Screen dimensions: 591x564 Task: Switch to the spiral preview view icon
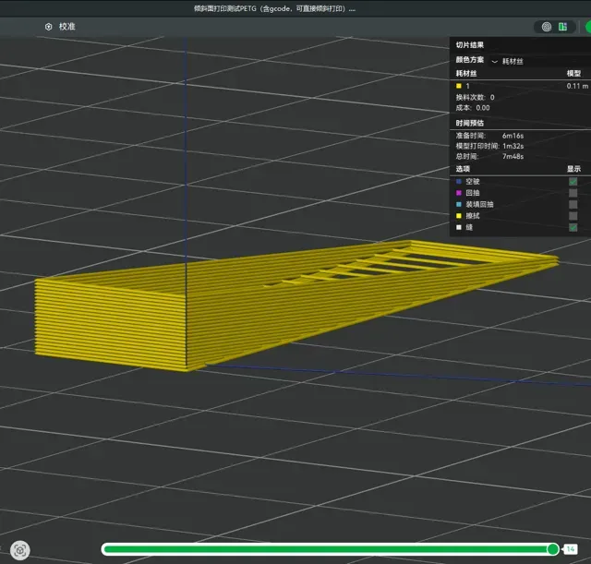click(x=546, y=27)
